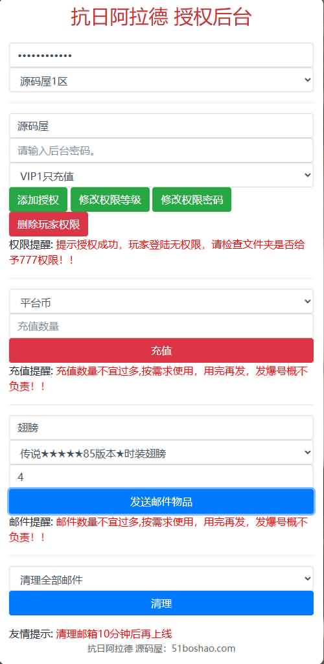Click 修改权限等级 button
Image resolution: width=324 pixels, height=664 pixels.
(110, 200)
